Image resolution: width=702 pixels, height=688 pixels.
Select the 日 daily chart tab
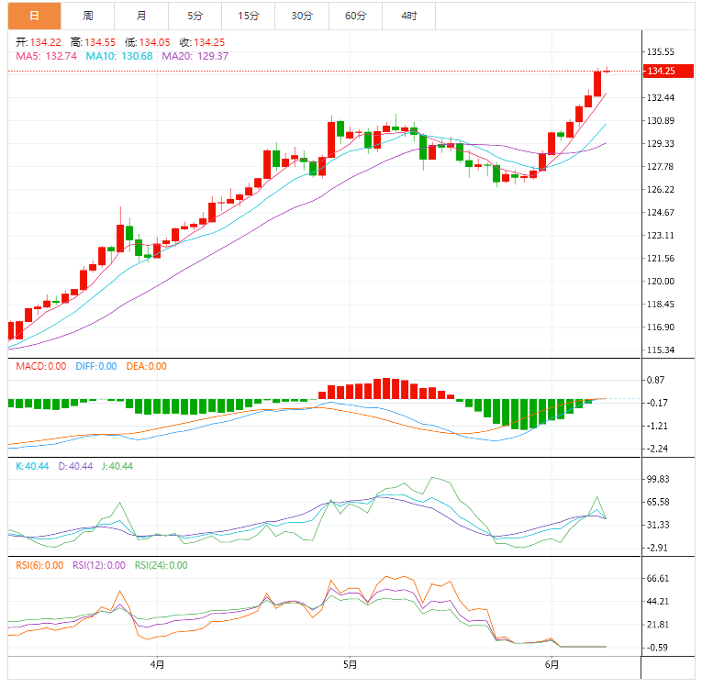point(34,16)
